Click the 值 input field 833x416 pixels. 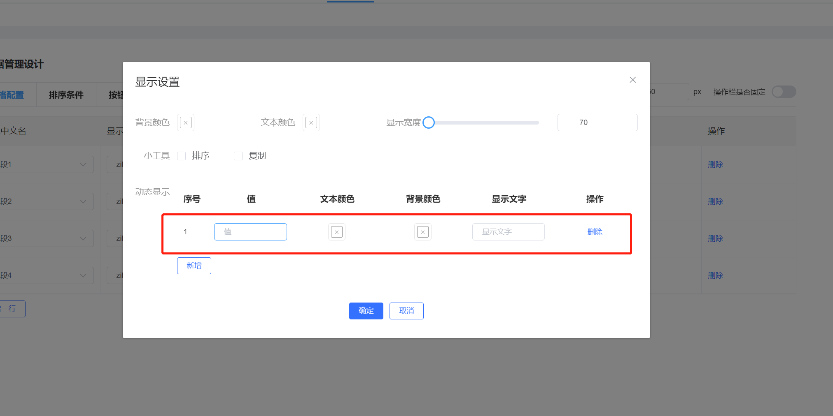(x=250, y=231)
